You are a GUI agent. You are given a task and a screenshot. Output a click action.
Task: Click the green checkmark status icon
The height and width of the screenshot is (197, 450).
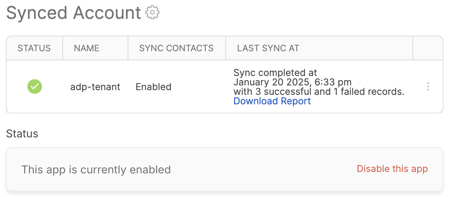tap(35, 87)
